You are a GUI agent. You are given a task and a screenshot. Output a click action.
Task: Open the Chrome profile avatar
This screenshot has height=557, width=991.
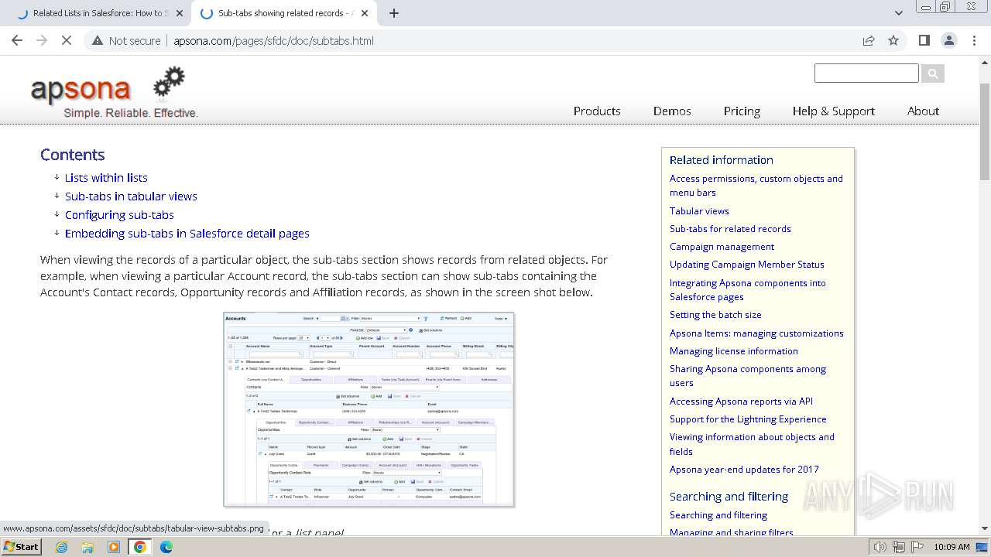click(948, 40)
